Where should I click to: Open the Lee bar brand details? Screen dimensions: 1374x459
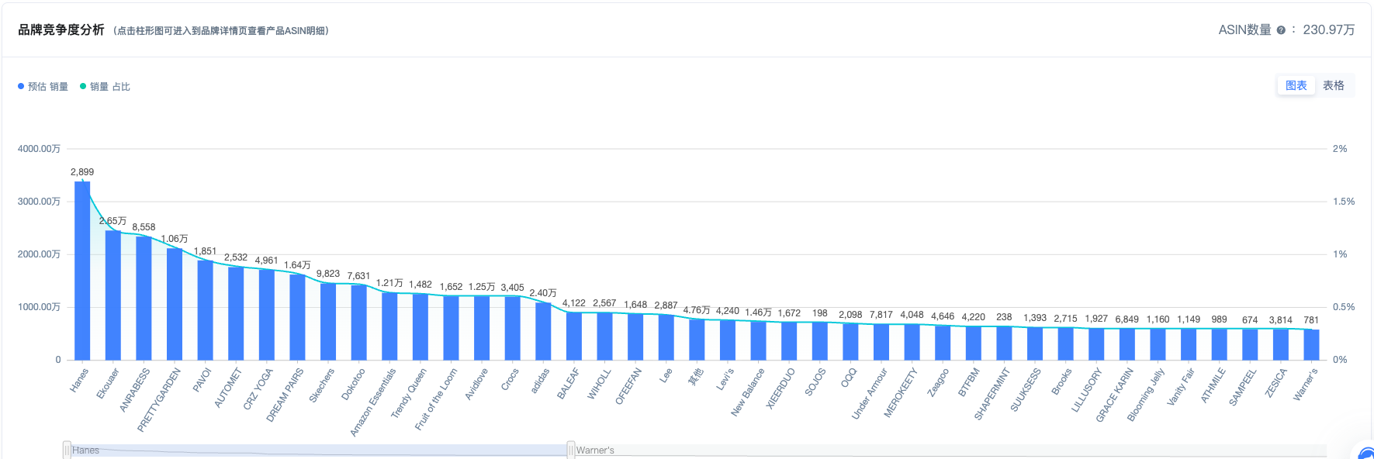(x=666, y=337)
